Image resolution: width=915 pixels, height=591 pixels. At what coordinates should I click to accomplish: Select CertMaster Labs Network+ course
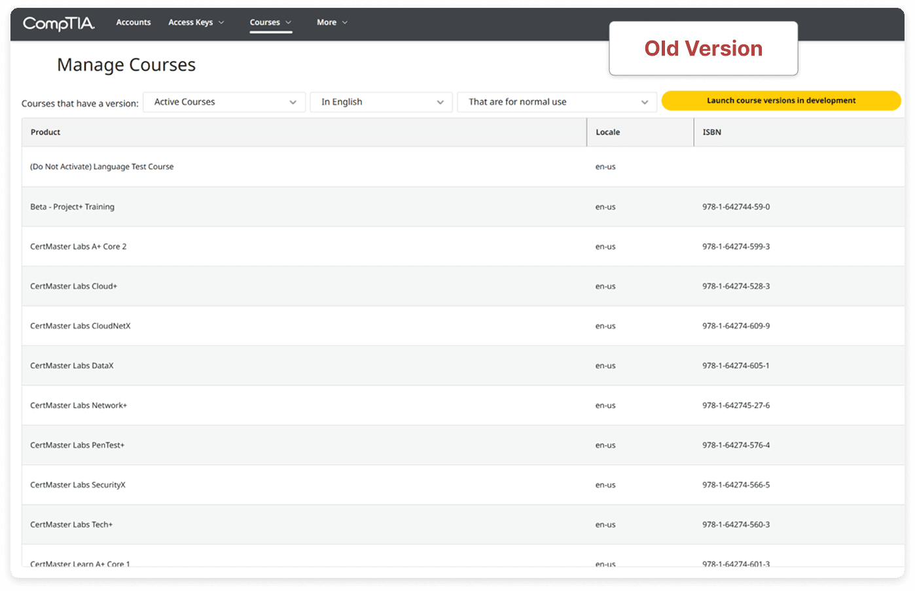point(79,406)
